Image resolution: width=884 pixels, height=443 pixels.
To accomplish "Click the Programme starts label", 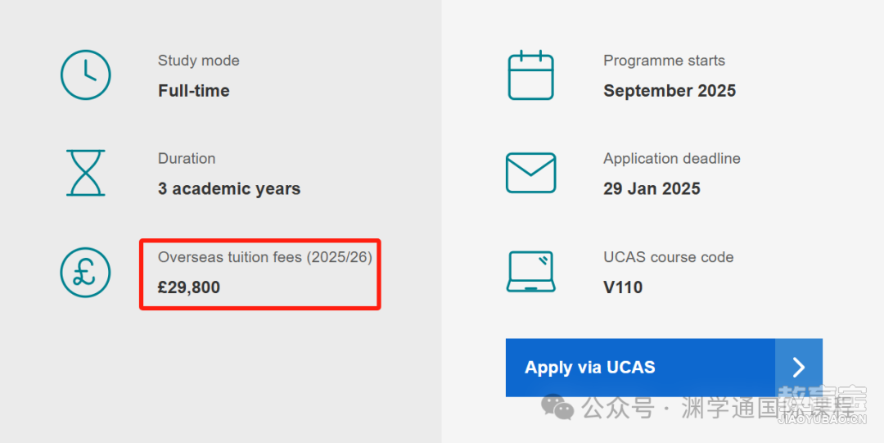I will tap(664, 61).
